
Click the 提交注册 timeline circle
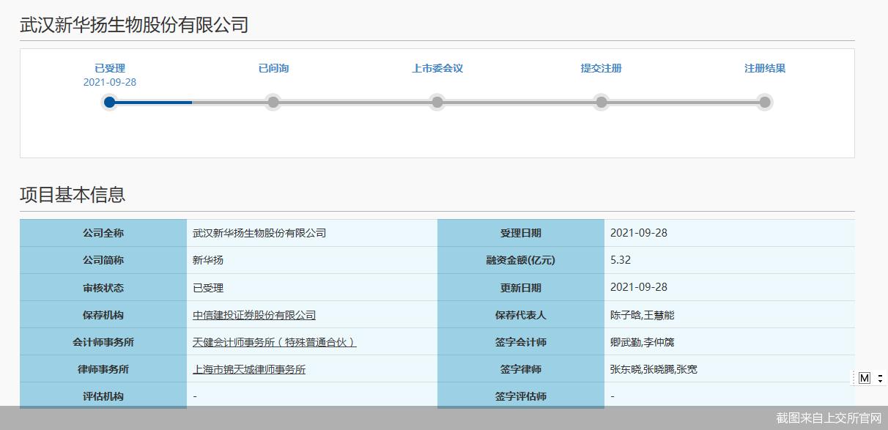pos(602,102)
